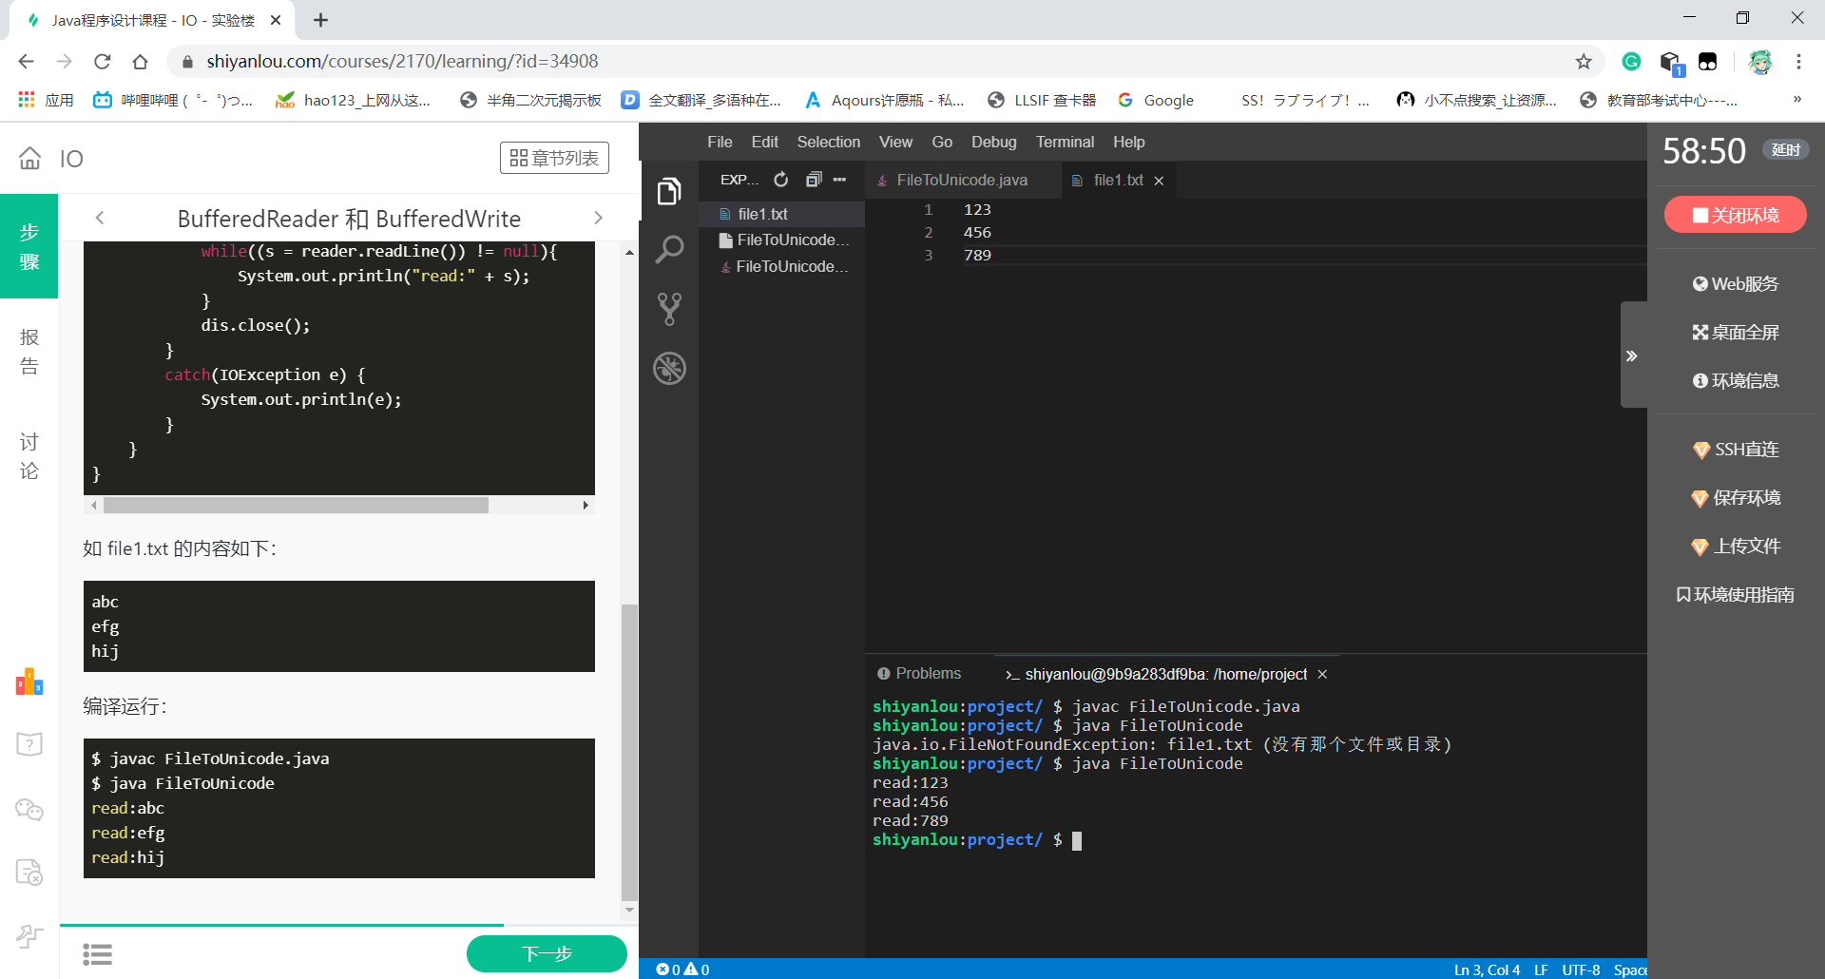1825x979 pixels.
Task: Open the Terminal menu
Action: pyautogui.click(x=1065, y=142)
